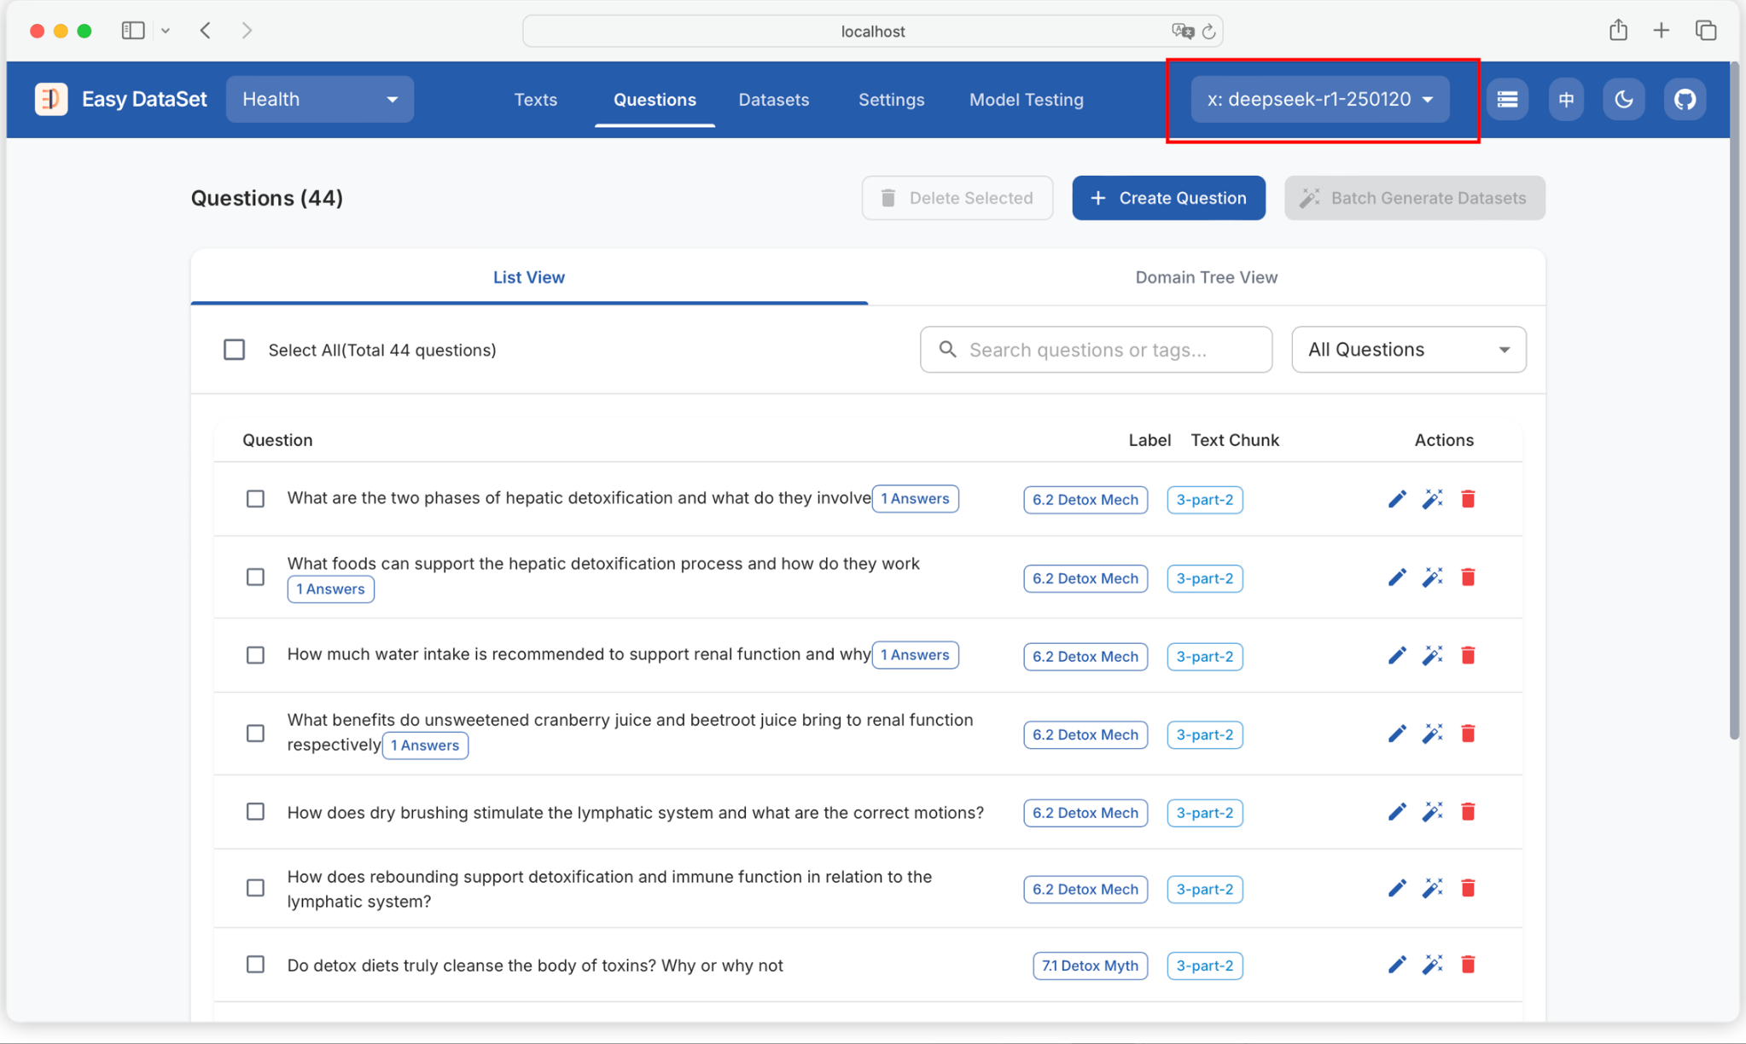Viewport: 1746px width, 1044px height.
Task: Click magic wand for rebounding question
Action: pyautogui.click(x=1432, y=889)
